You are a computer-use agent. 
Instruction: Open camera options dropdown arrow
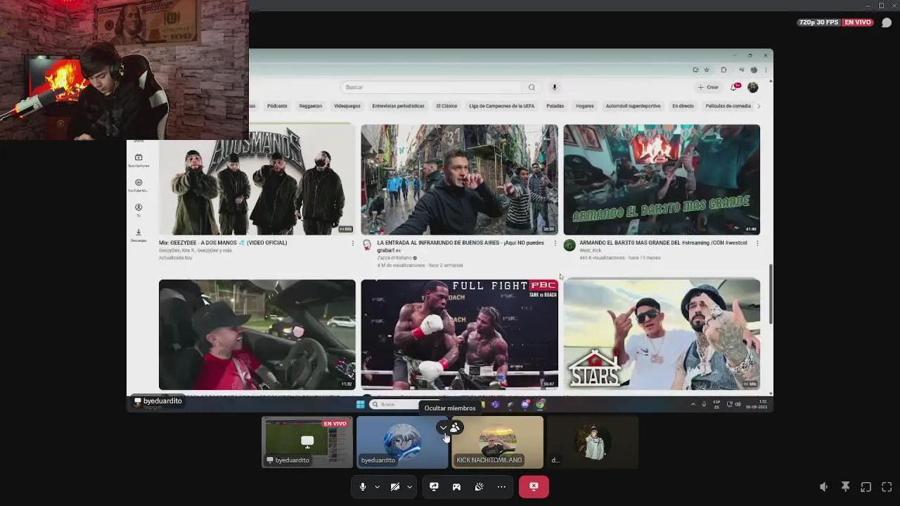coord(409,486)
